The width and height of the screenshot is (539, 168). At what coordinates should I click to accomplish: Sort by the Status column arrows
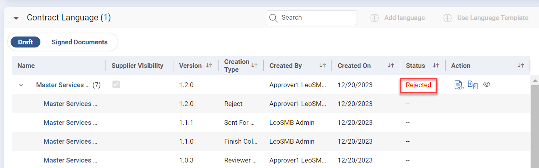click(436, 66)
